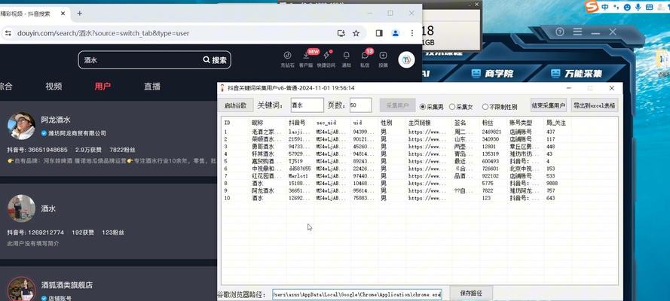Click the 启动谷歌 button
The height and width of the screenshot is (301, 670).
tap(236, 105)
